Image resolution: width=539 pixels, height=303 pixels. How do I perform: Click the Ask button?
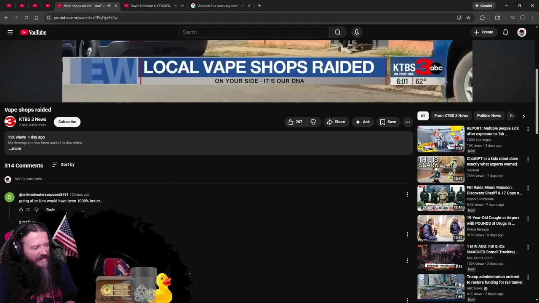[363, 122]
